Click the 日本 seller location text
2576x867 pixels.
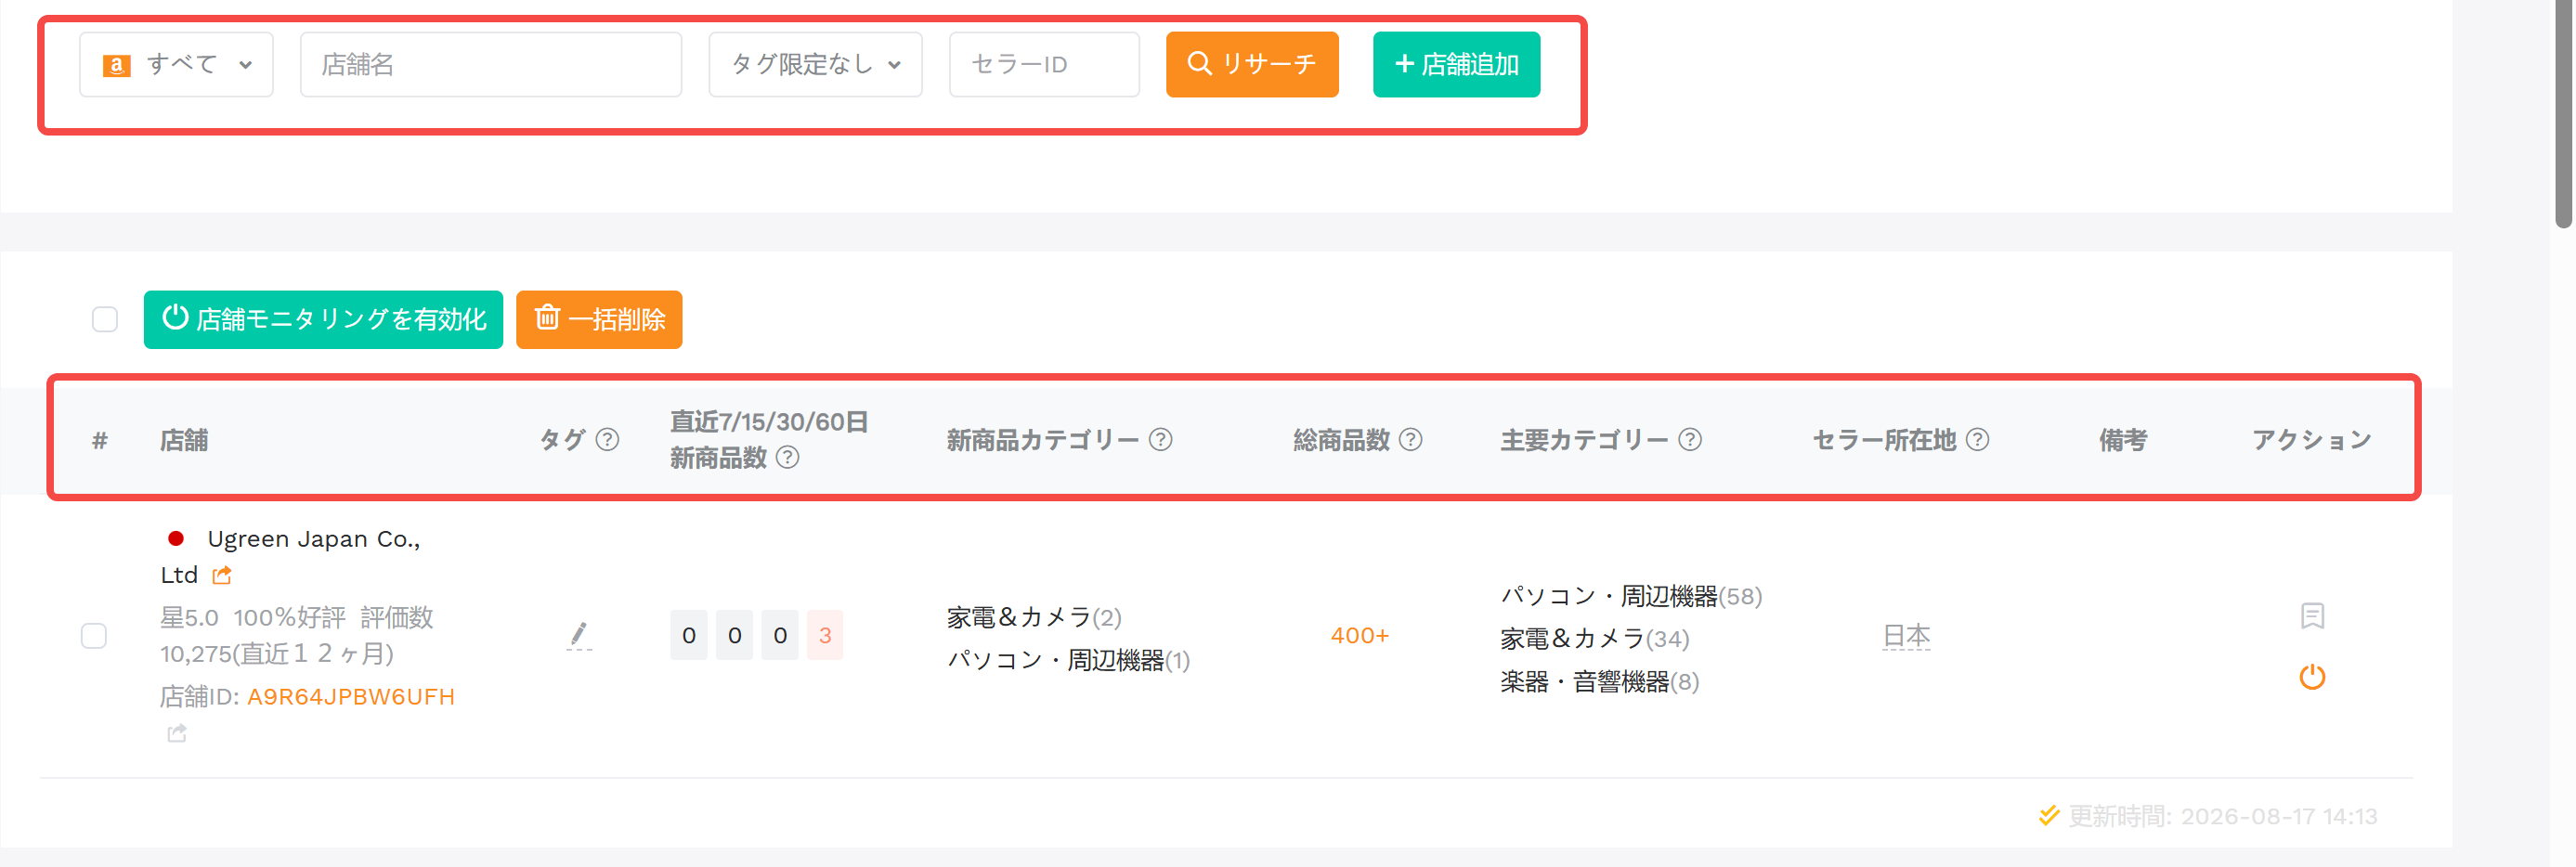point(1906,636)
